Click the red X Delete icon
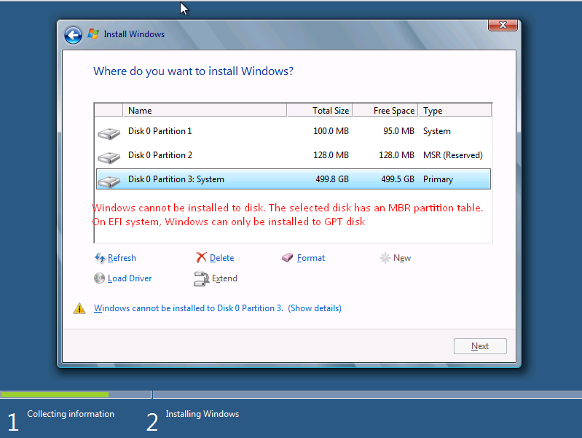 pyautogui.click(x=201, y=257)
